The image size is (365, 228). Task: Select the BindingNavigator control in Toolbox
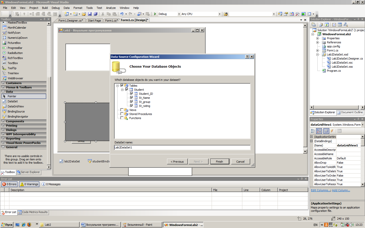pyautogui.click(x=18, y=117)
